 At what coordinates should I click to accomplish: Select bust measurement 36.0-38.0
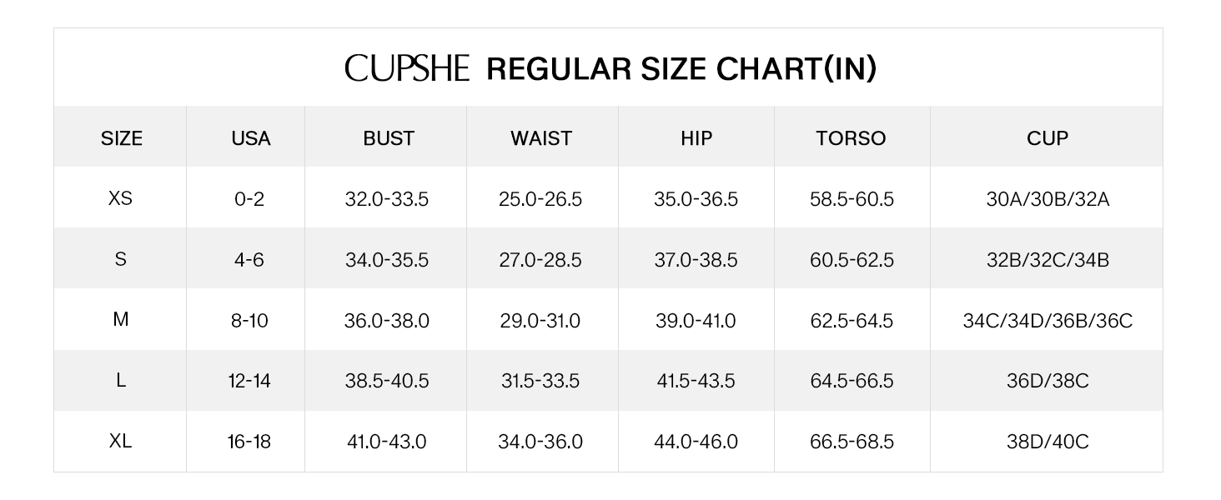tap(387, 321)
